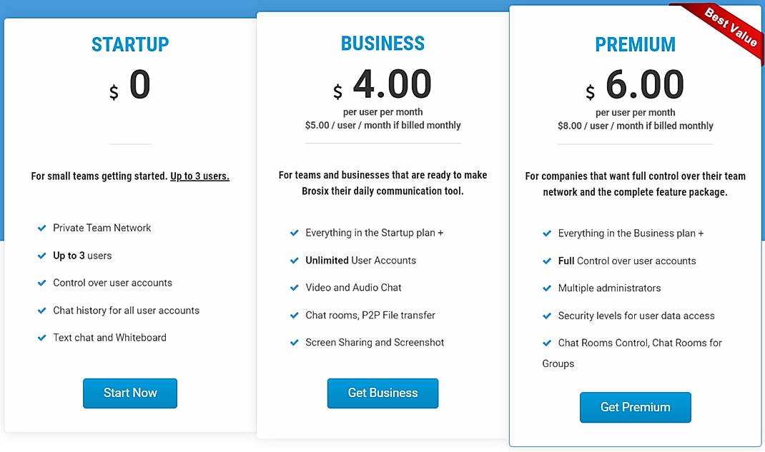
Task: Select the checkmark next to Unlimited User Accounts
Action: click(295, 260)
